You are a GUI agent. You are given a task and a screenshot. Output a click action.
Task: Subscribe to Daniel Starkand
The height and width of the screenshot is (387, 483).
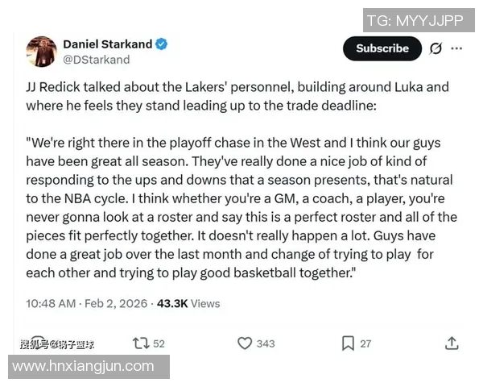[382, 48]
